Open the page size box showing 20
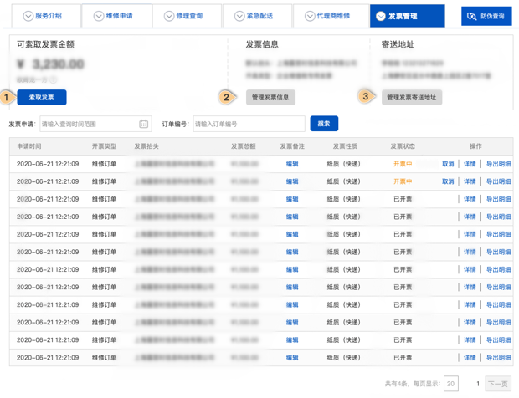Image resolution: width=519 pixels, height=398 pixels. [x=450, y=384]
